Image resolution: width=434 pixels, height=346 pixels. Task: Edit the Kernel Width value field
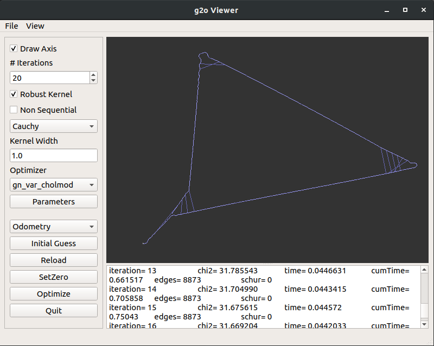[53, 155]
